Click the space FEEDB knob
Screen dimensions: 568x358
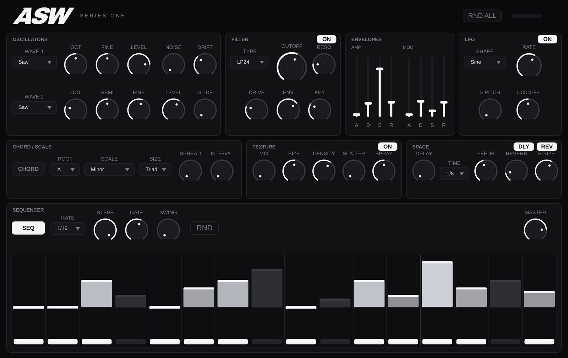pos(486,171)
